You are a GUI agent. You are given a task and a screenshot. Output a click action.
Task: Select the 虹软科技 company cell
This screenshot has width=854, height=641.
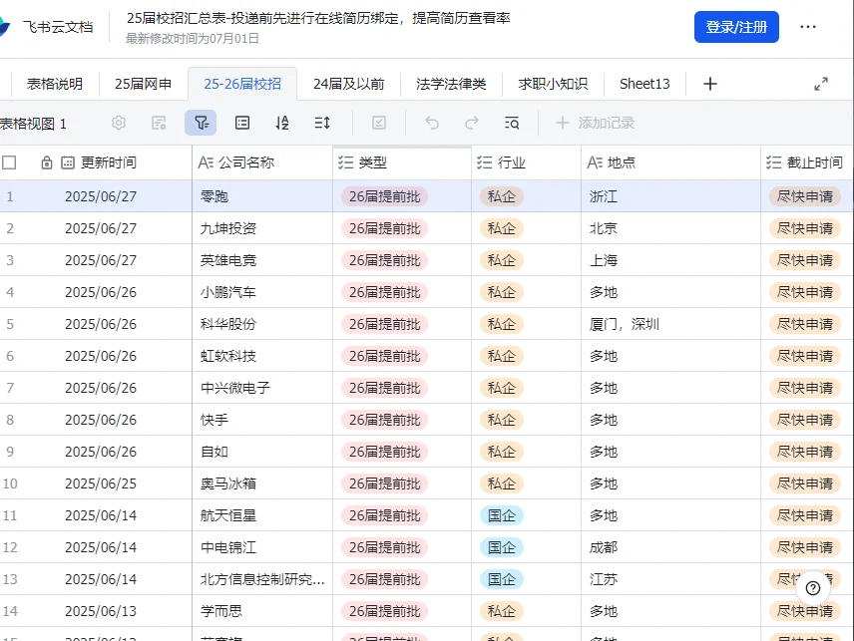pyautogui.click(x=262, y=356)
